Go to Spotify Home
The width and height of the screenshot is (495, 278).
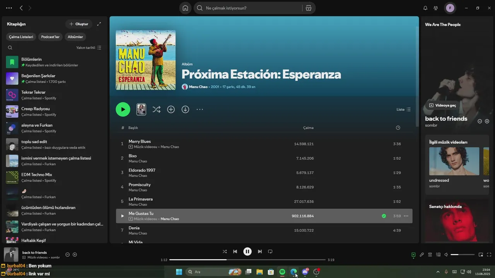pos(185,8)
